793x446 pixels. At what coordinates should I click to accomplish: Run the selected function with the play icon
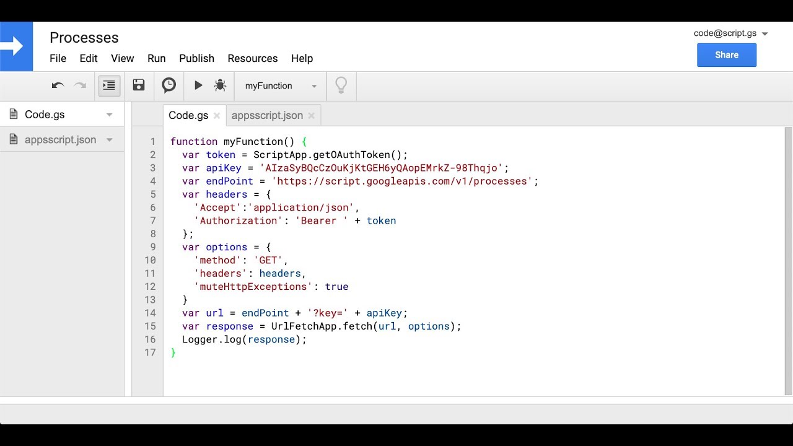198,85
